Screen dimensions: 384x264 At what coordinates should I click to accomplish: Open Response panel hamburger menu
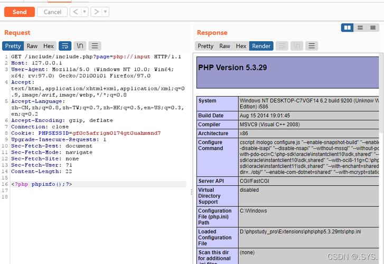[x=312, y=46]
